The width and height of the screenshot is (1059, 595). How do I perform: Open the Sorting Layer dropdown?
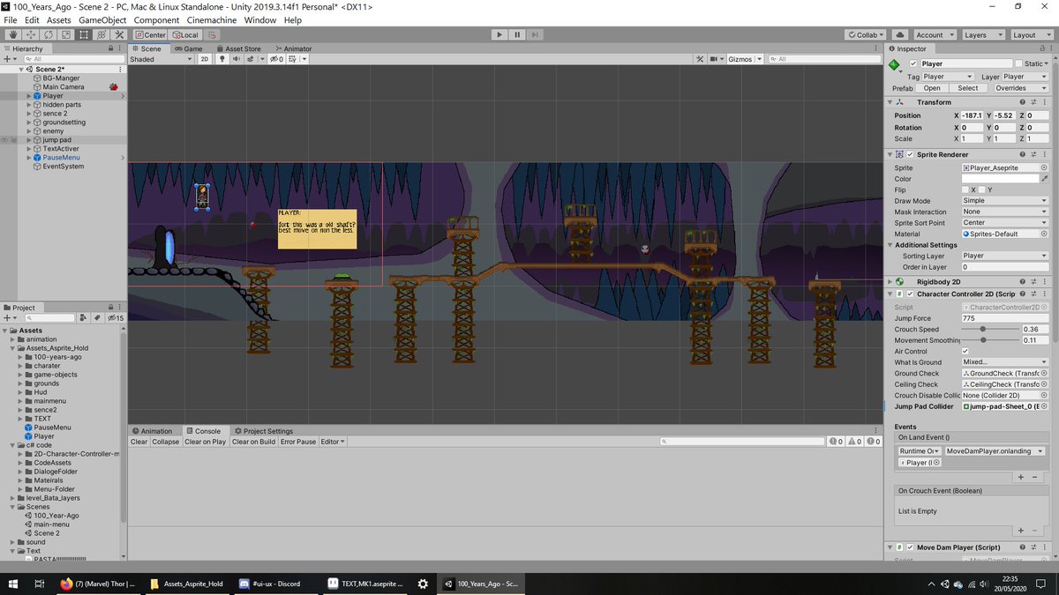1003,256
